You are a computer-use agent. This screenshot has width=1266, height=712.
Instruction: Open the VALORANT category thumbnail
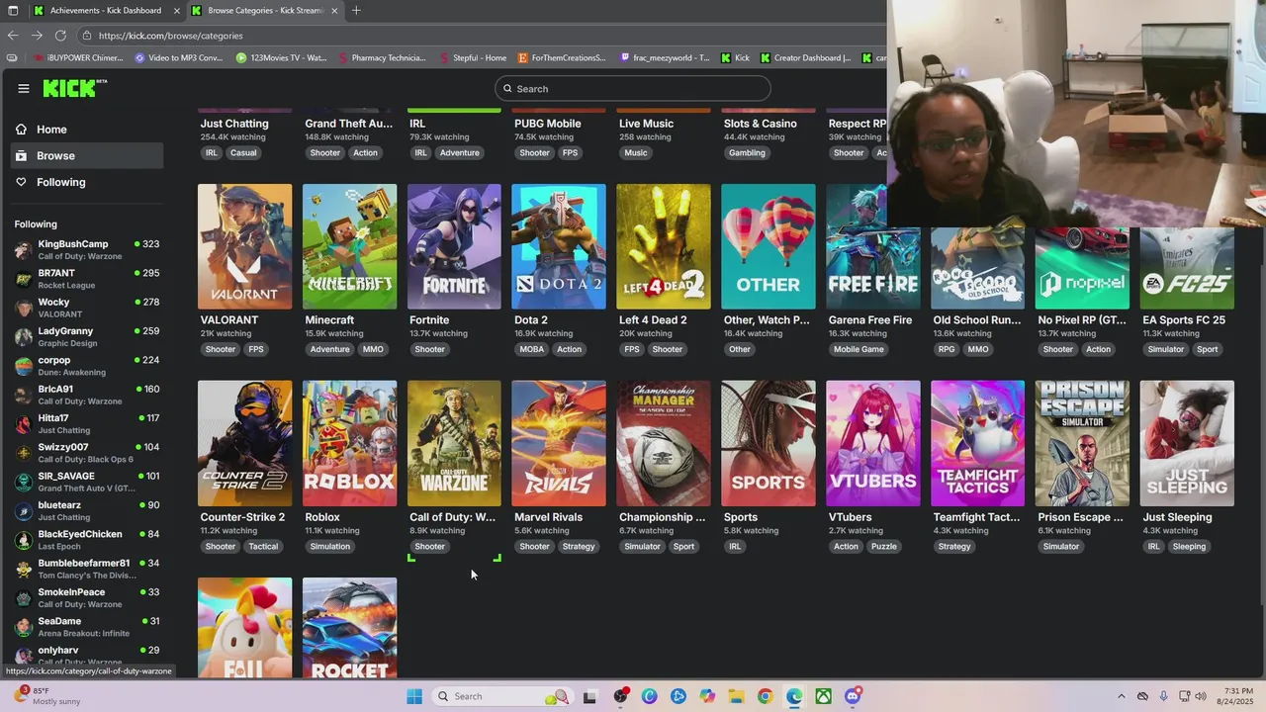(x=244, y=246)
